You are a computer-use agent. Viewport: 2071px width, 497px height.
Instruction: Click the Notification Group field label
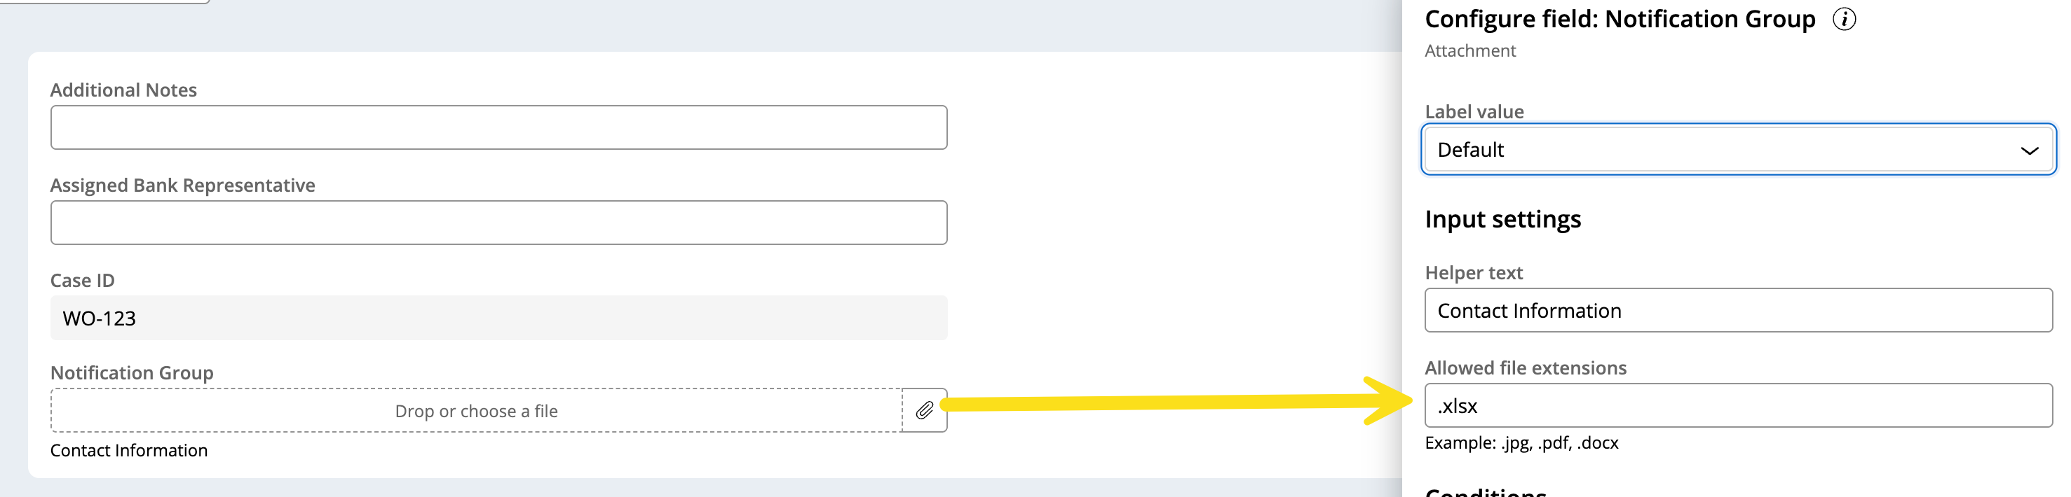(132, 372)
